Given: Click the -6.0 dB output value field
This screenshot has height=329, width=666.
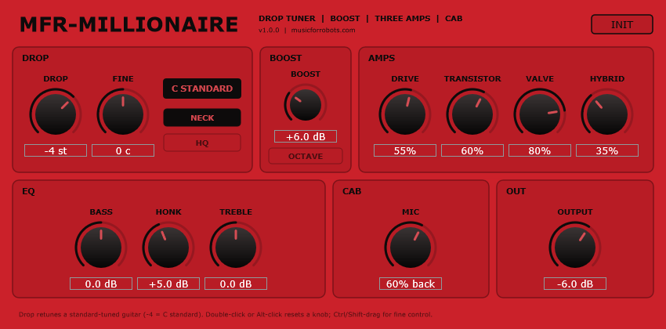Looking at the screenshot, I should (575, 284).
